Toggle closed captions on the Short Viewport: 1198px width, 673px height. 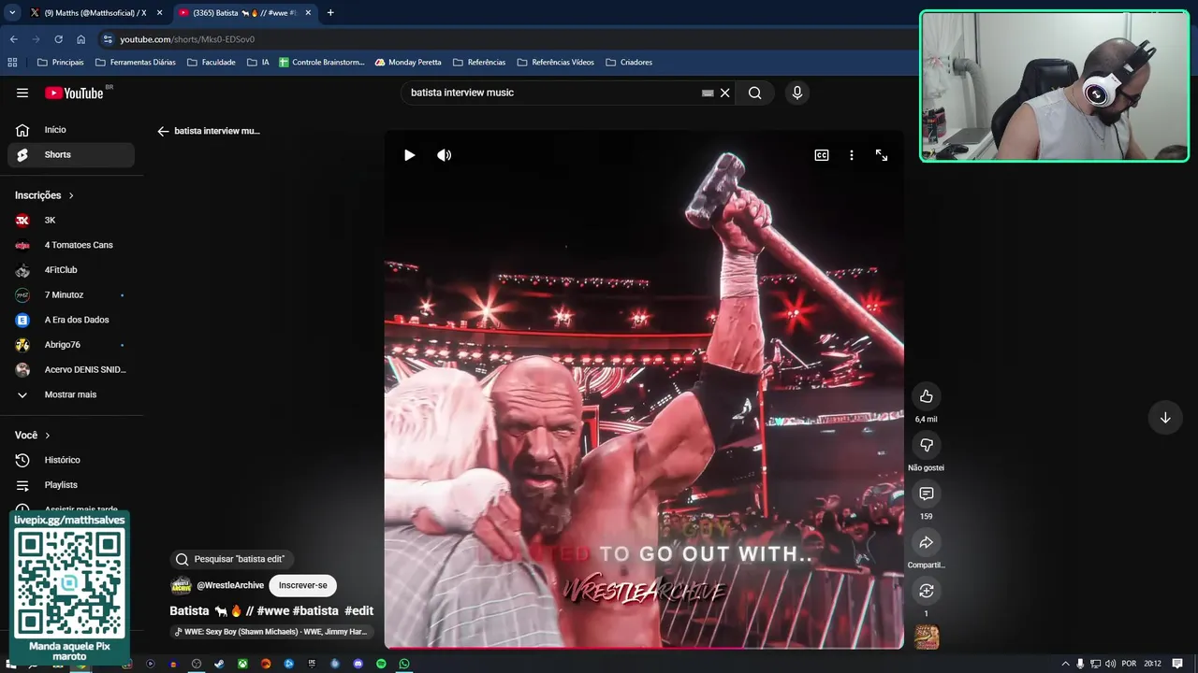(822, 155)
